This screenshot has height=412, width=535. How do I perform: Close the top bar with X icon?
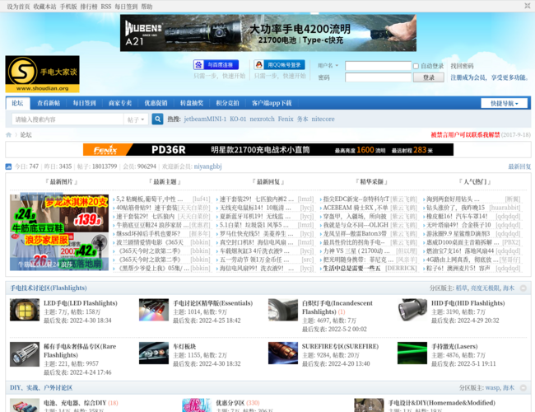pos(527,6)
